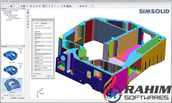Collapse the Loads & Constraints tree node
The height and width of the screenshot is (103, 172).
click(5, 15)
